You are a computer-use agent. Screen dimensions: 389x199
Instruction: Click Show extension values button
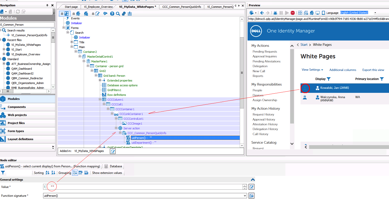pos(107,173)
